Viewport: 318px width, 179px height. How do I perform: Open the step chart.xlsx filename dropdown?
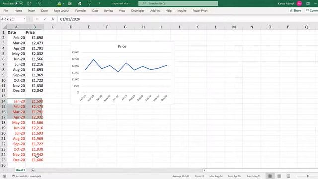click(130, 3)
